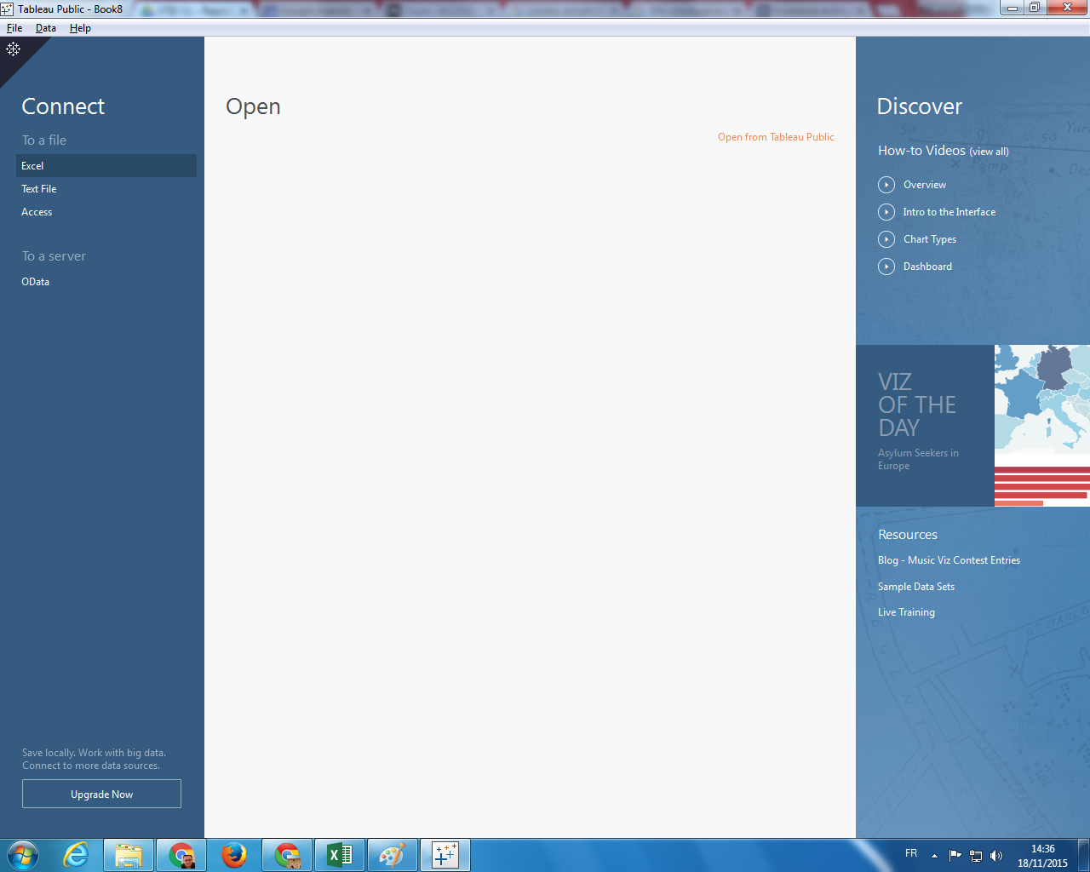The height and width of the screenshot is (872, 1090).
Task: Click Asylum Seekers in Europe caption
Action: pyautogui.click(x=918, y=460)
